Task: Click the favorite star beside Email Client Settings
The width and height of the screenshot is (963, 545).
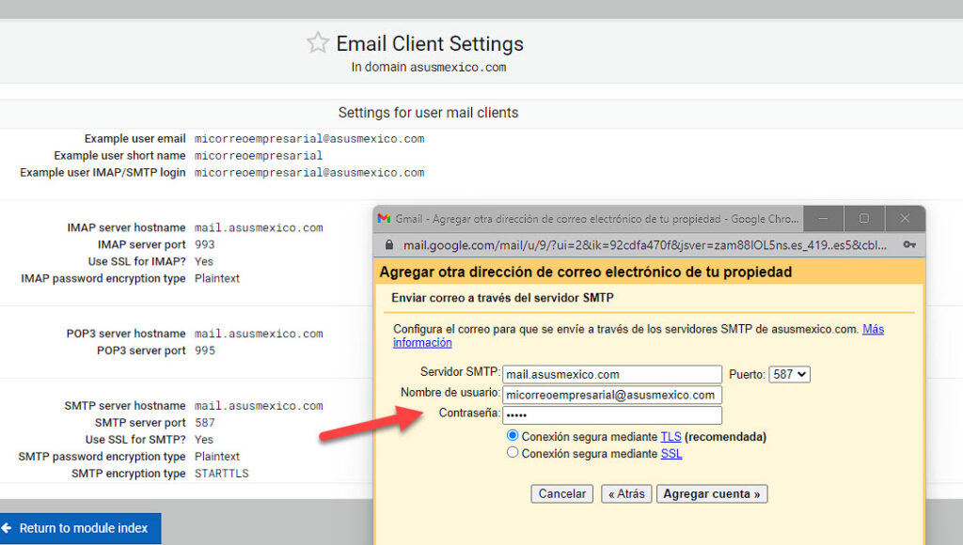Action: pyautogui.click(x=318, y=43)
